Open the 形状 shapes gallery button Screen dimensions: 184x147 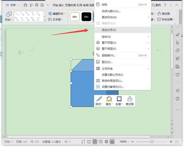[x=9, y=17]
